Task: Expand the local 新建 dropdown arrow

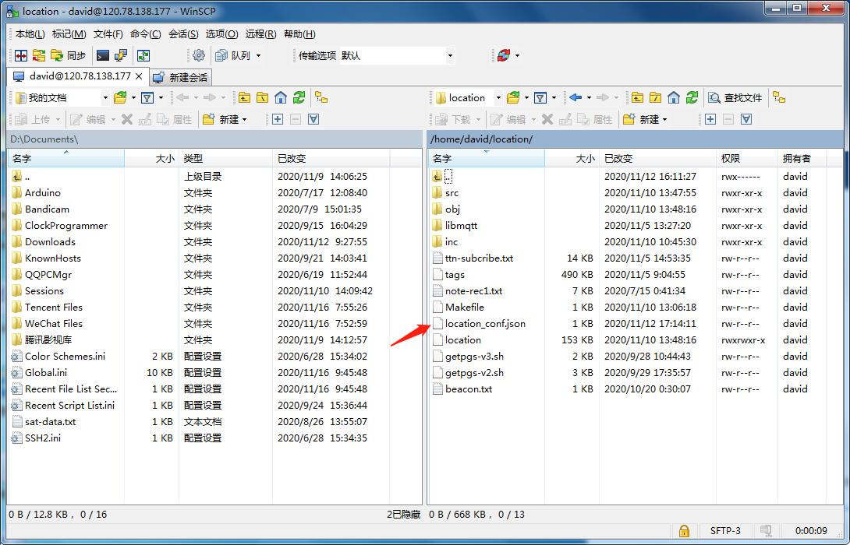Action: (x=245, y=119)
